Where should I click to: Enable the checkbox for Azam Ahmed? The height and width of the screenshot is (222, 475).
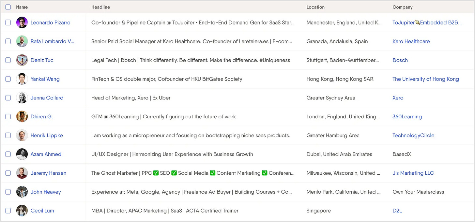(x=8, y=154)
